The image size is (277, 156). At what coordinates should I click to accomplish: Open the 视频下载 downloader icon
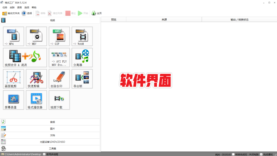(59, 100)
